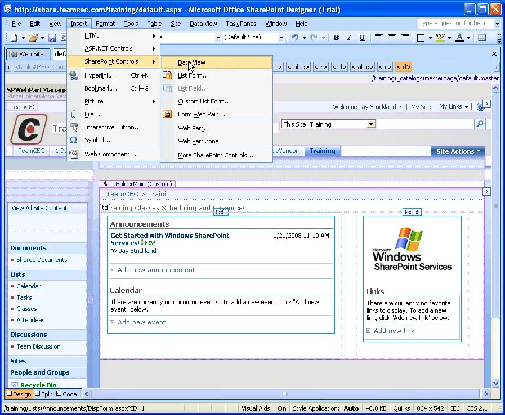Click the New Document toolbar icon
The width and height of the screenshot is (505, 415).
pos(14,38)
